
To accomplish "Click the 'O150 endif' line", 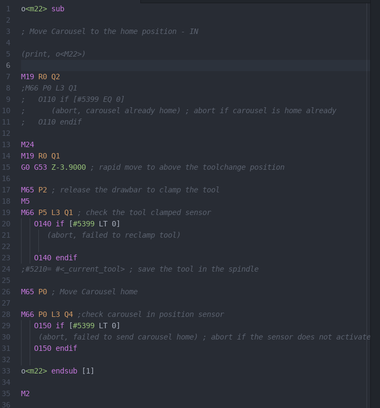I will coord(56,348).
